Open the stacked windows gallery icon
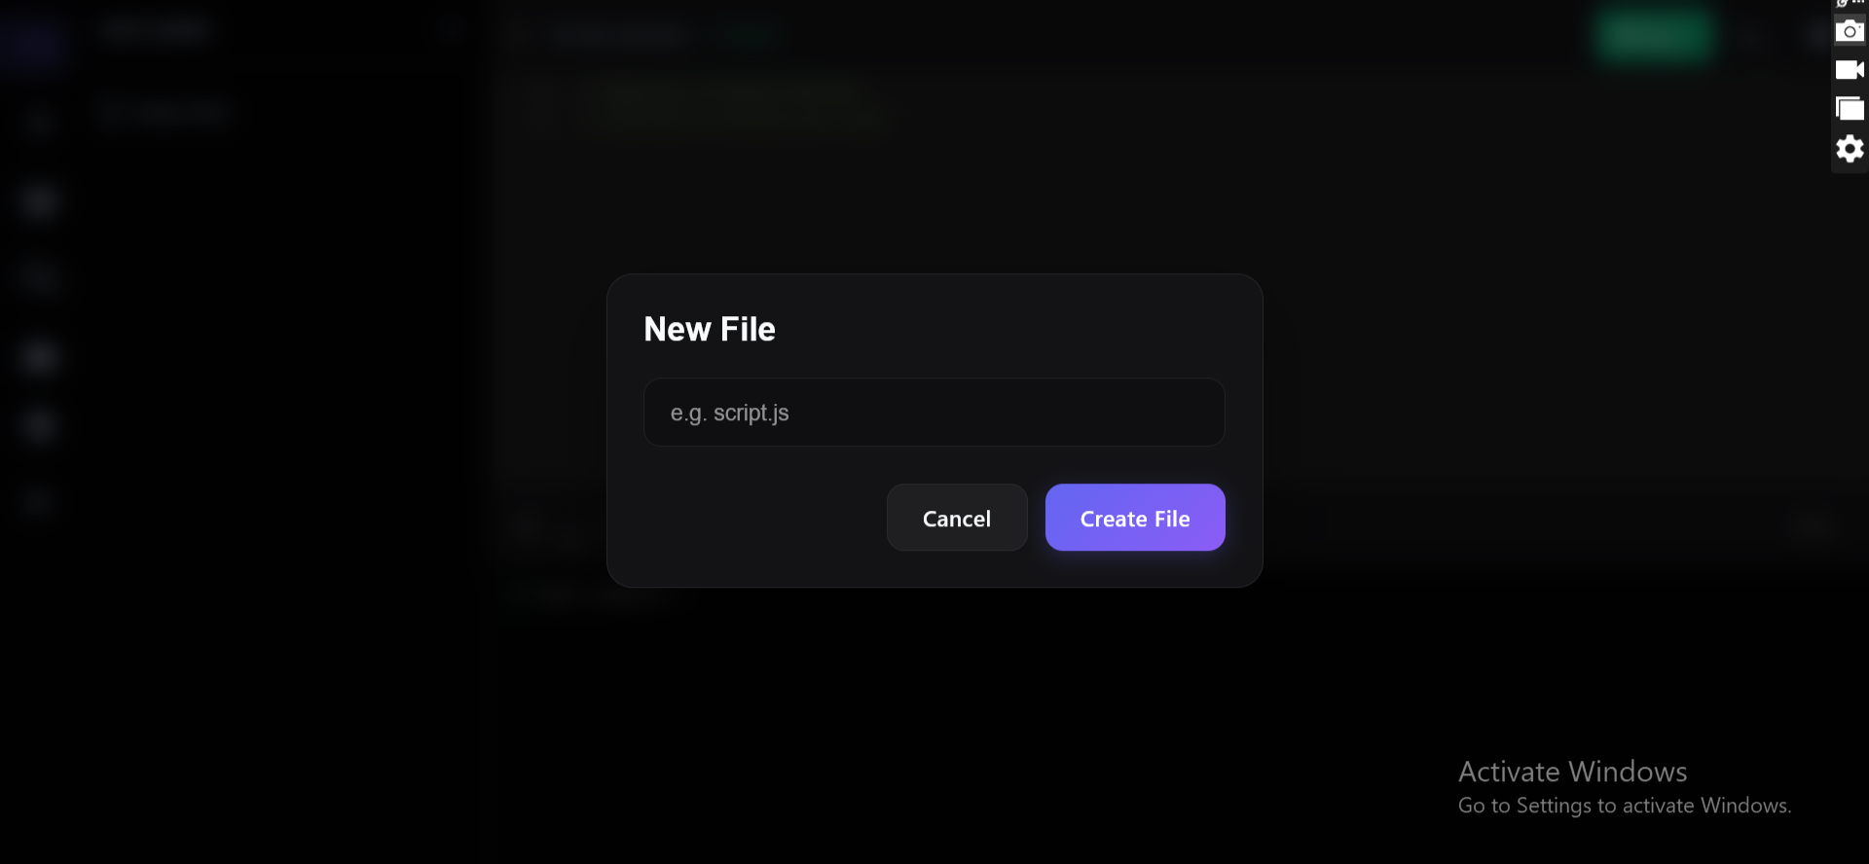Screen dimensions: 1869x864 point(1850,108)
